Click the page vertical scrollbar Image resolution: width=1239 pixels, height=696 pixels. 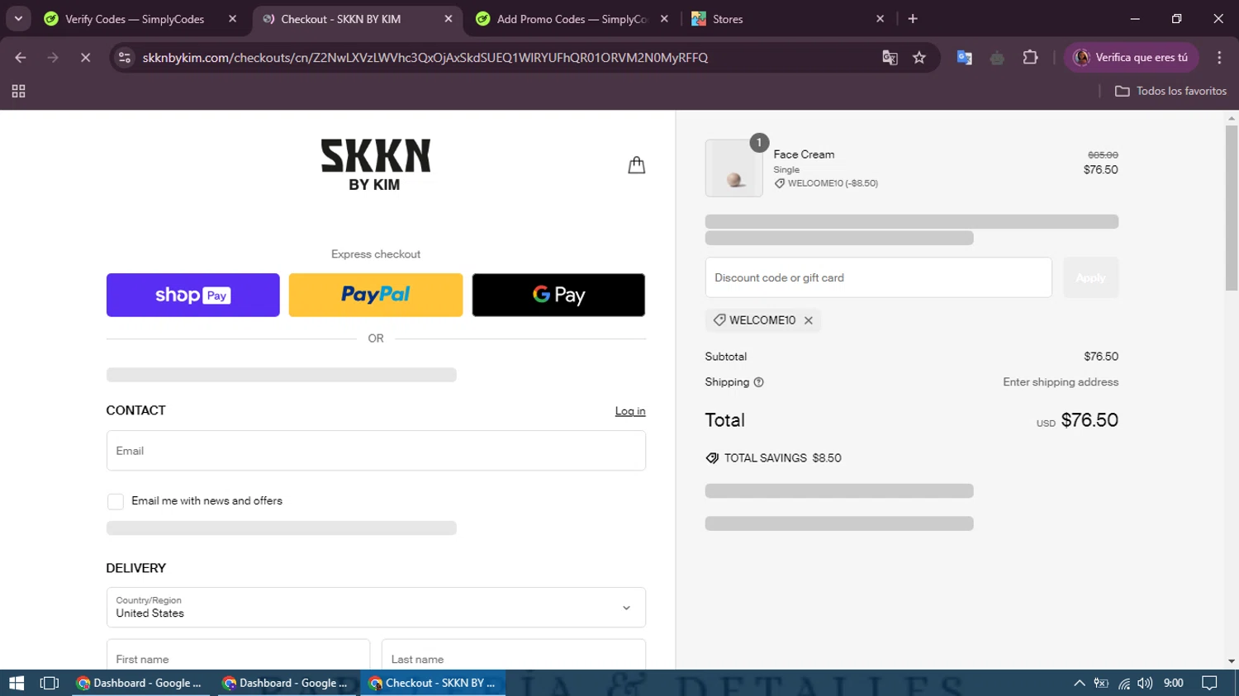[1232, 207]
